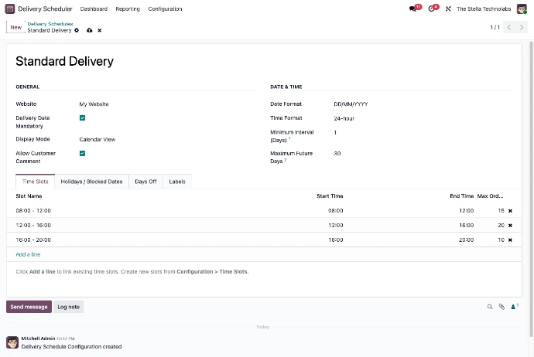Click the Add a line link
Screen dimensions: 534x357
[28, 254]
